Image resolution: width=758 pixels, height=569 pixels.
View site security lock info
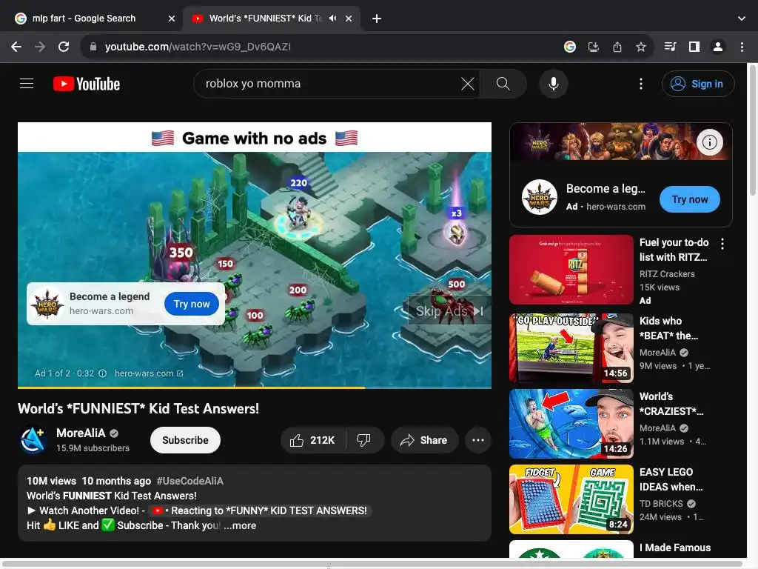93,47
